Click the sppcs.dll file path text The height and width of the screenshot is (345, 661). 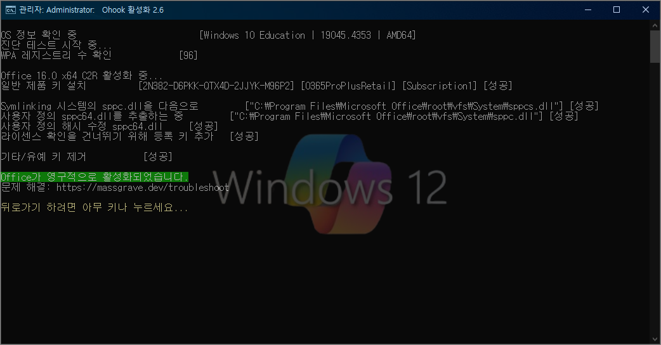(404, 106)
